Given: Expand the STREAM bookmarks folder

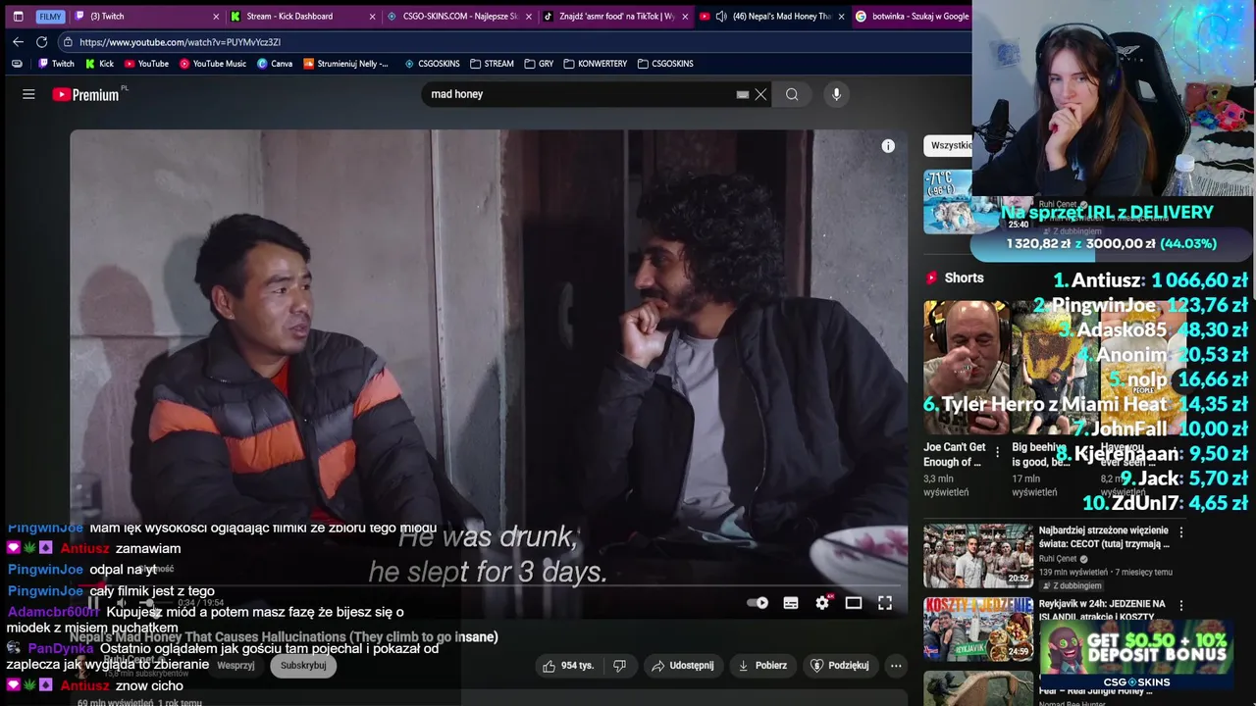Looking at the screenshot, I should pos(492,64).
